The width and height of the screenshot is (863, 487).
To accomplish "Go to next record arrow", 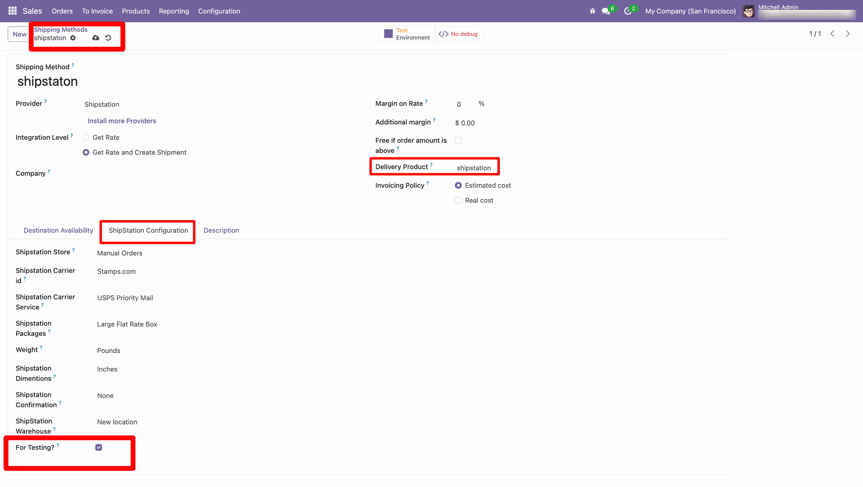I will click(x=848, y=34).
